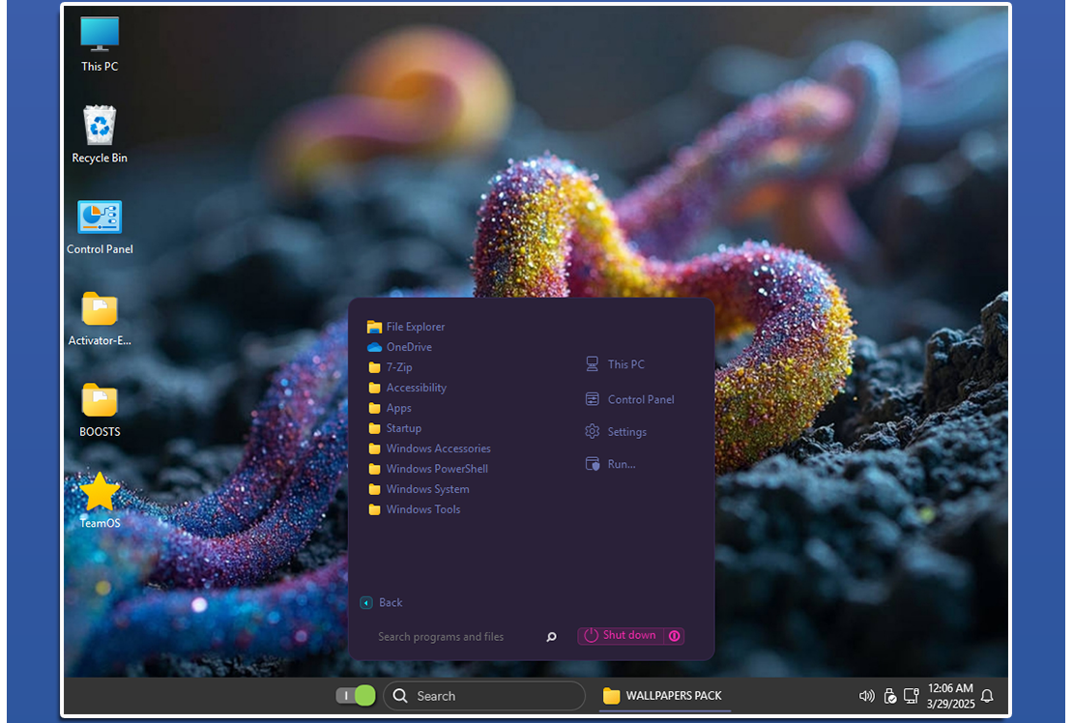Open Run... from the start menu
The height and width of the screenshot is (723, 1073).
[x=621, y=464]
